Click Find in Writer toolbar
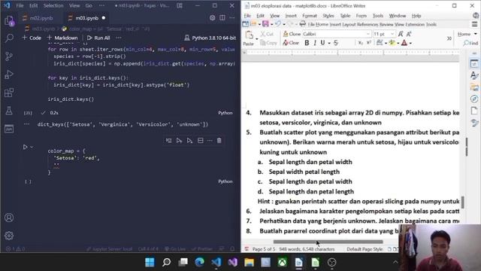 (471, 43)
